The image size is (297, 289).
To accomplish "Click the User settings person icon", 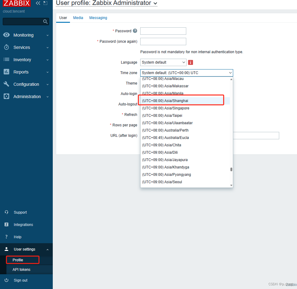I will click(6, 249).
